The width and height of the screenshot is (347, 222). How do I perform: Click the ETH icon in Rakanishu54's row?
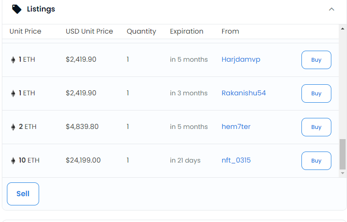[13, 93]
